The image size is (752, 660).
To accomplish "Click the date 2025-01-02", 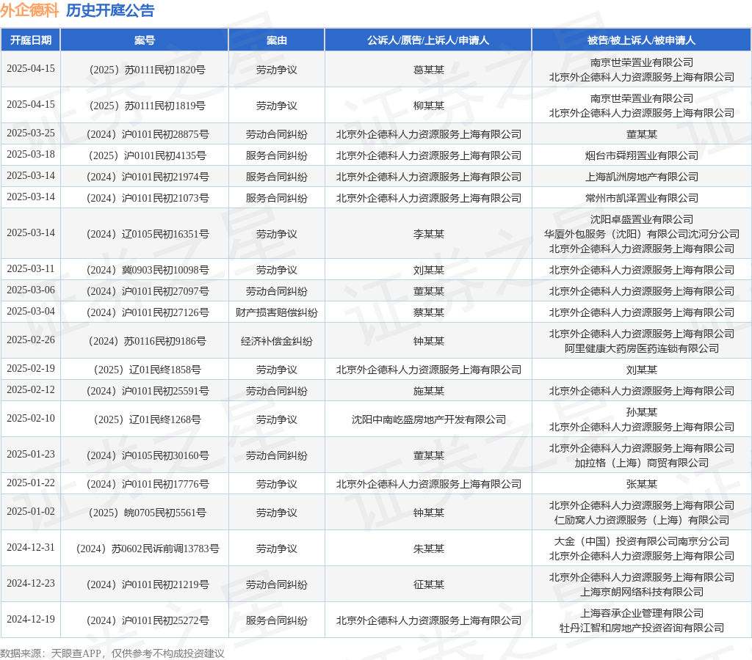I will [31, 512].
